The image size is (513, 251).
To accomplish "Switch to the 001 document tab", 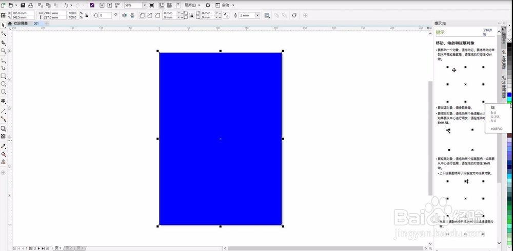I will [x=36, y=24].
